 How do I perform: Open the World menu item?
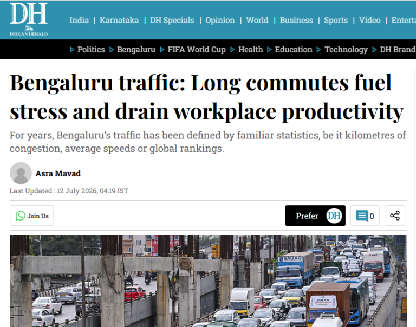pyautogui.click(x=257, y=20)
